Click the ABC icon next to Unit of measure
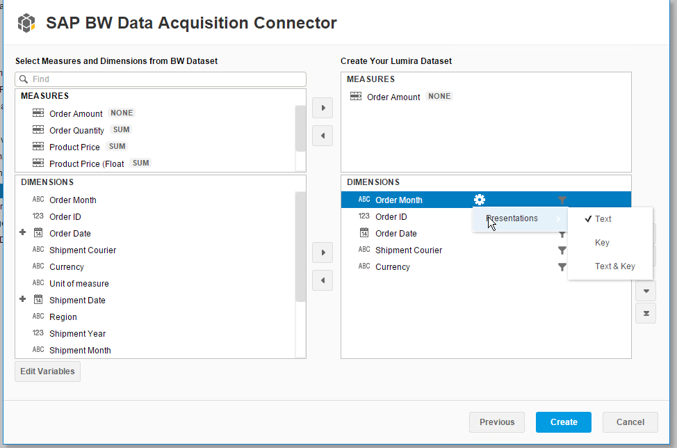 (38, 283)
